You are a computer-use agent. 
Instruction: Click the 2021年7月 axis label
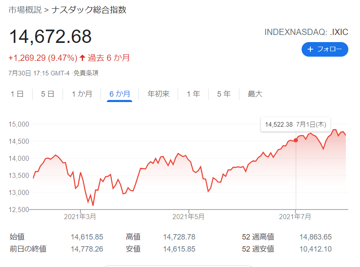click(x=295, y=217)
